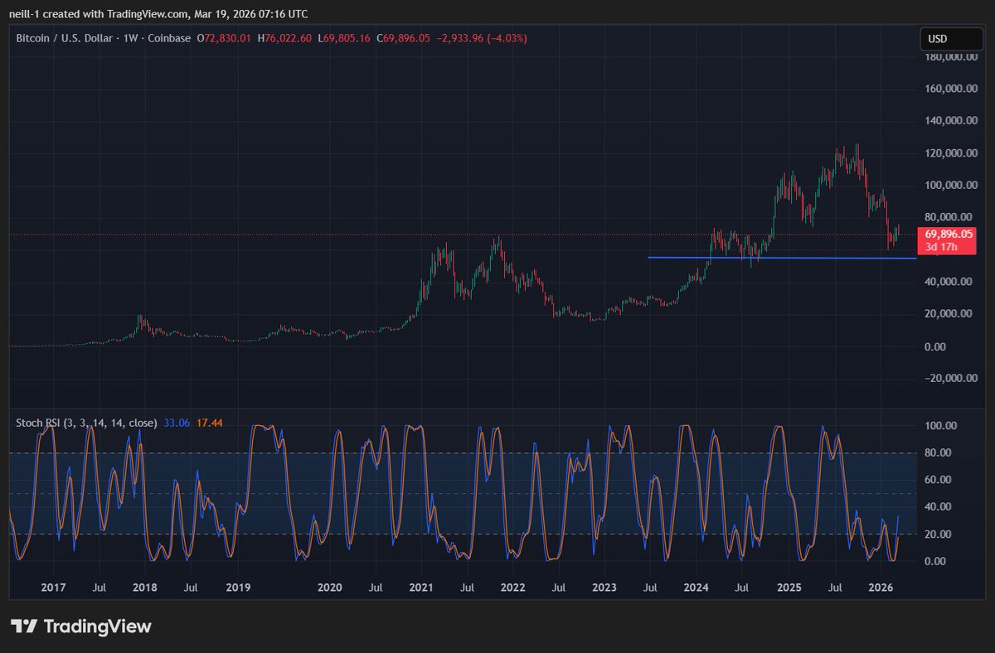Click the blue Stoch RSI value 33.06
The image size is (995, 653).
coord(177,423)
